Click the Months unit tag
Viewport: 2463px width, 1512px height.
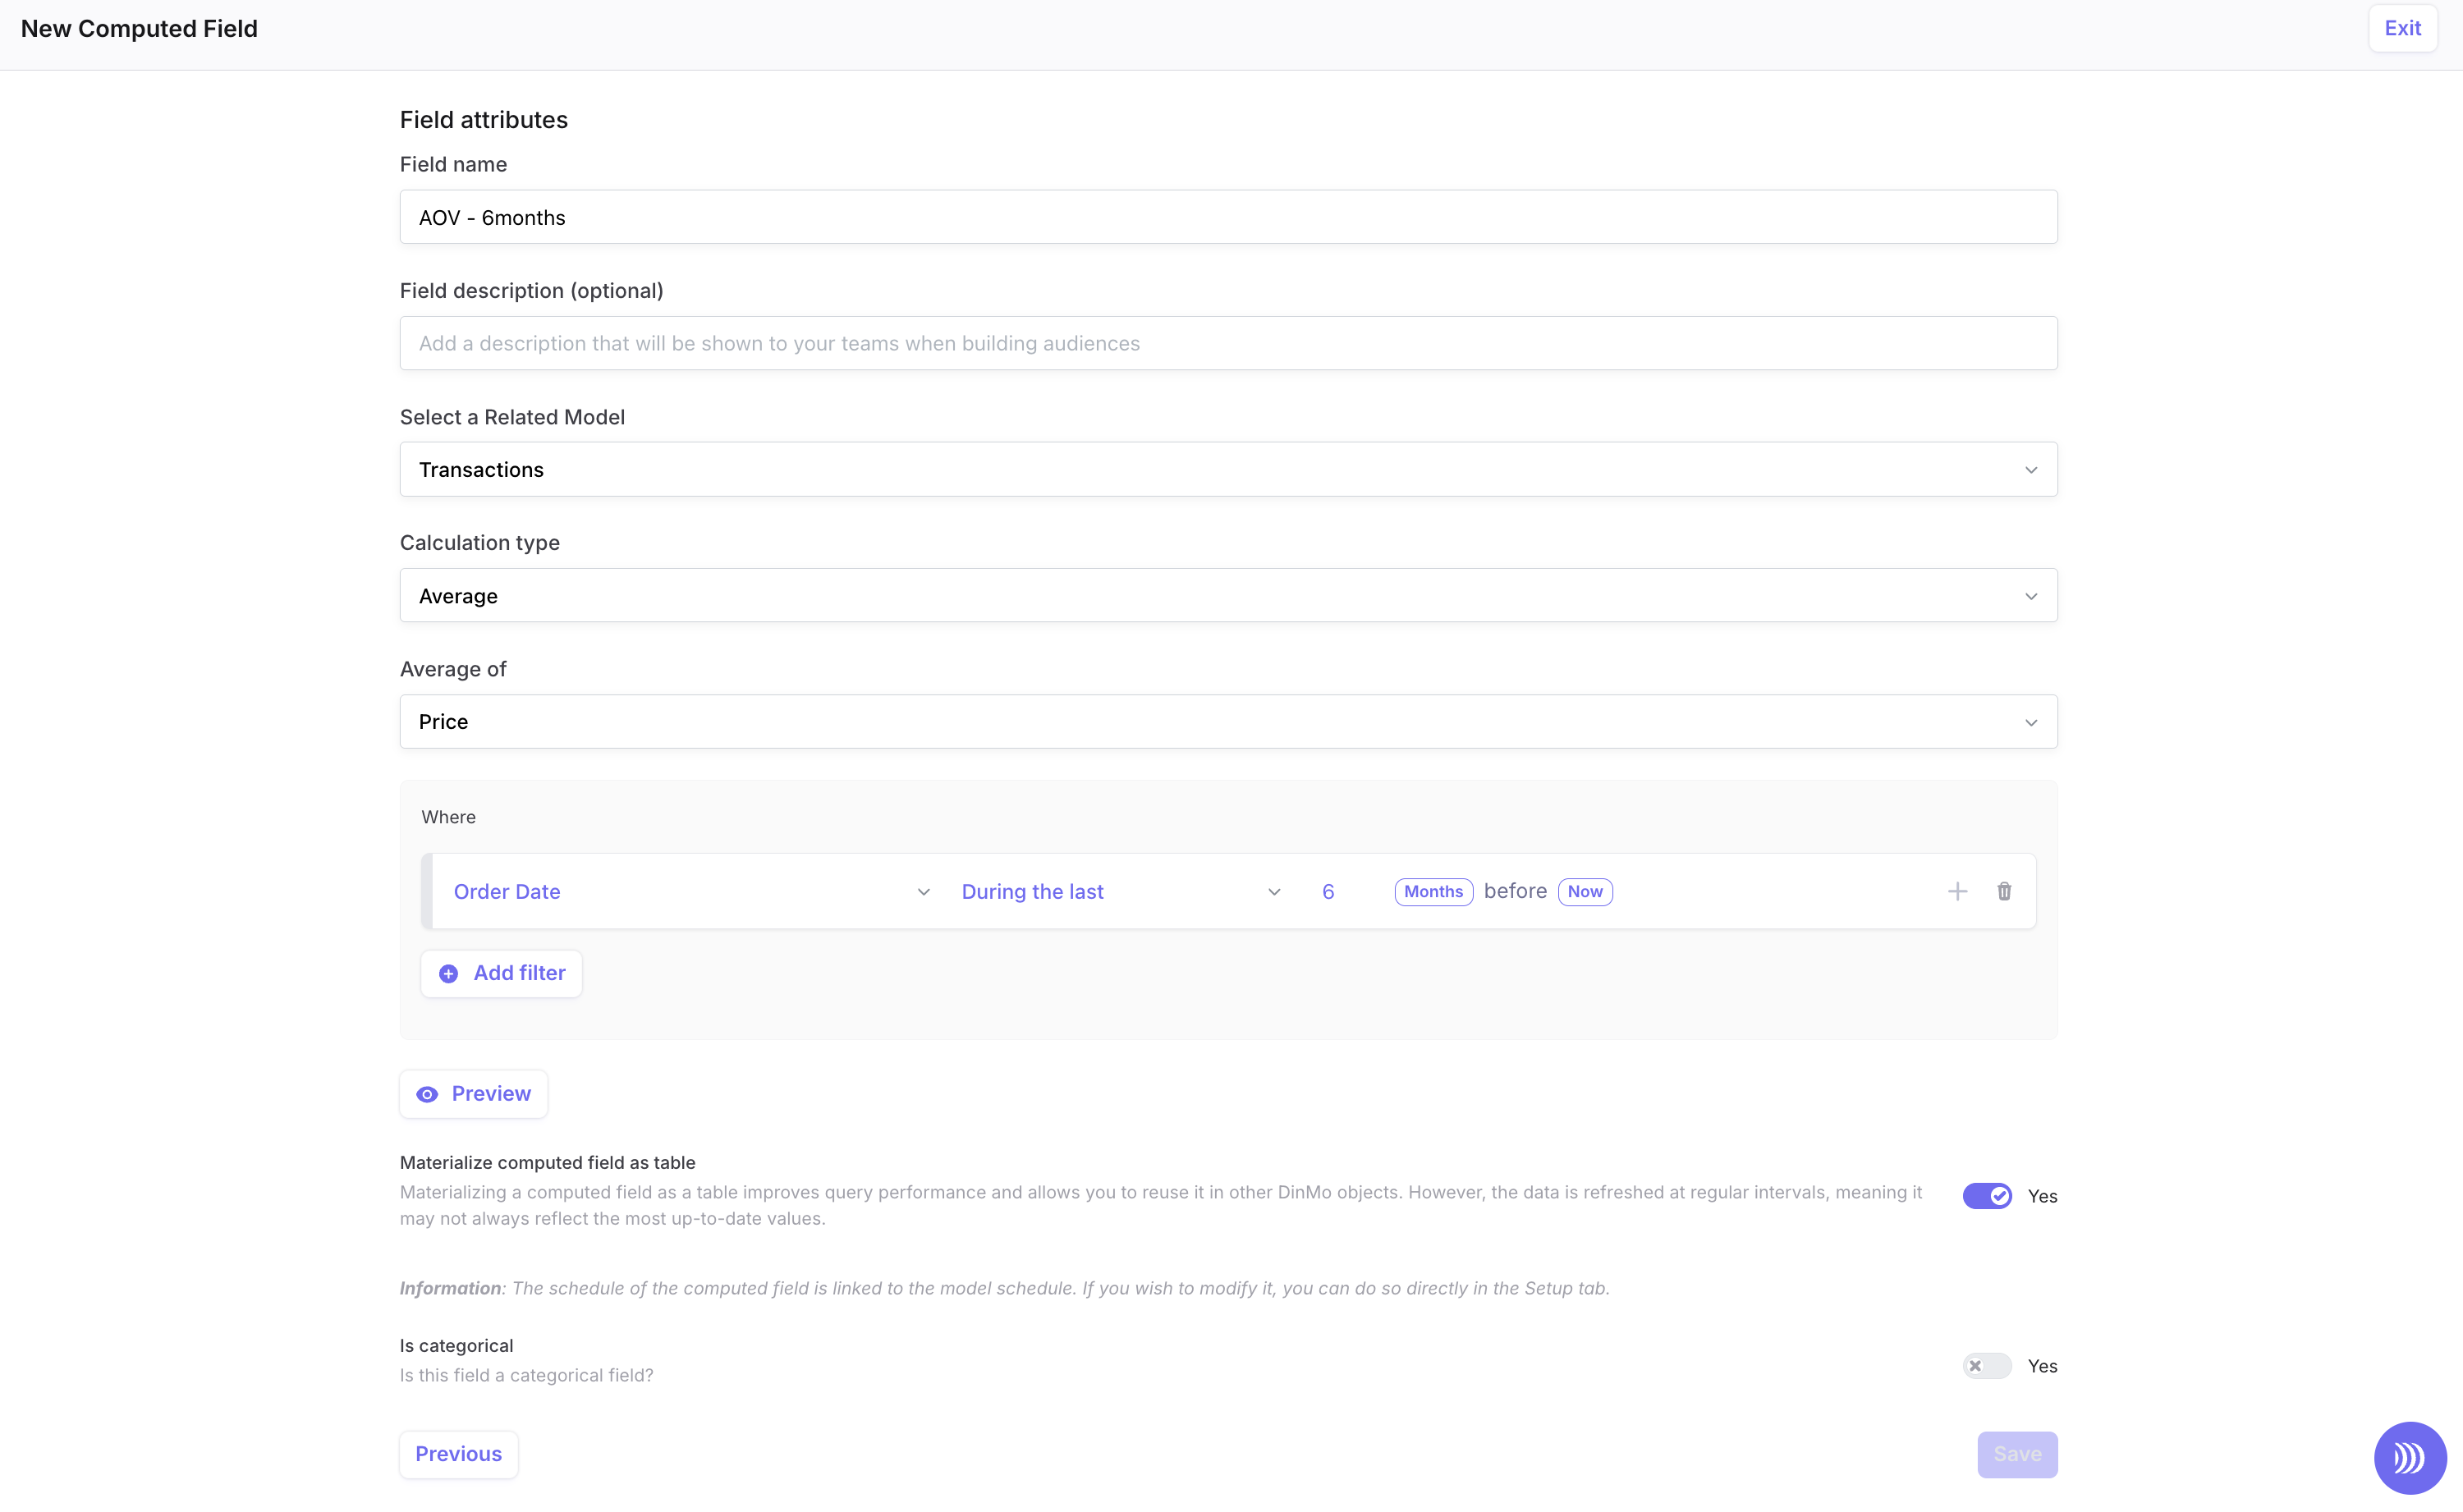pos(1433,891)
